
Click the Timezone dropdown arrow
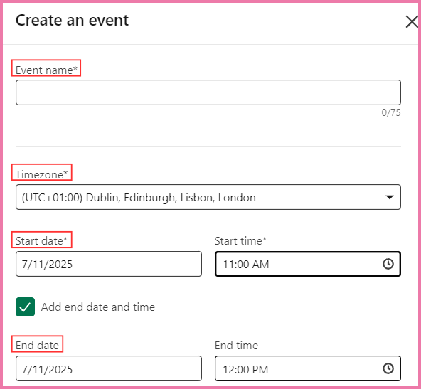[x=389, y=197]
